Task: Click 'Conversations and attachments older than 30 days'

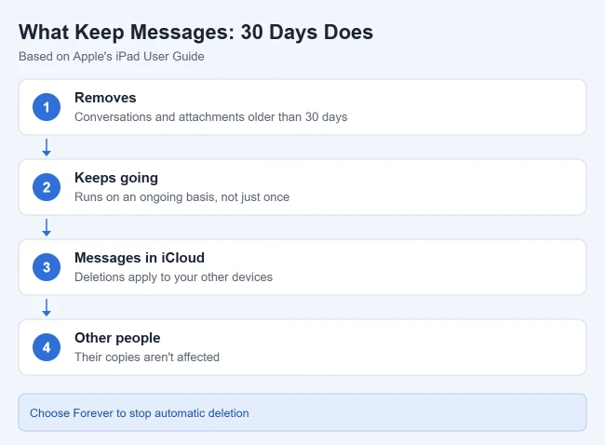Action: pos(210,117)
